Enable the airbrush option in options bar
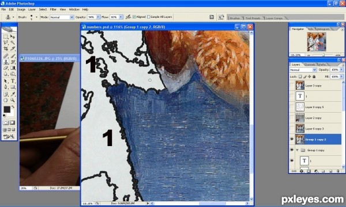346x207 pixels. 128,17
